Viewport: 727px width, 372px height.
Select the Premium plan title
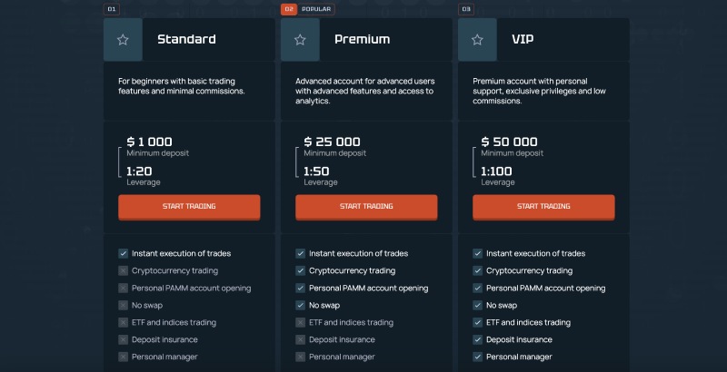362,39
